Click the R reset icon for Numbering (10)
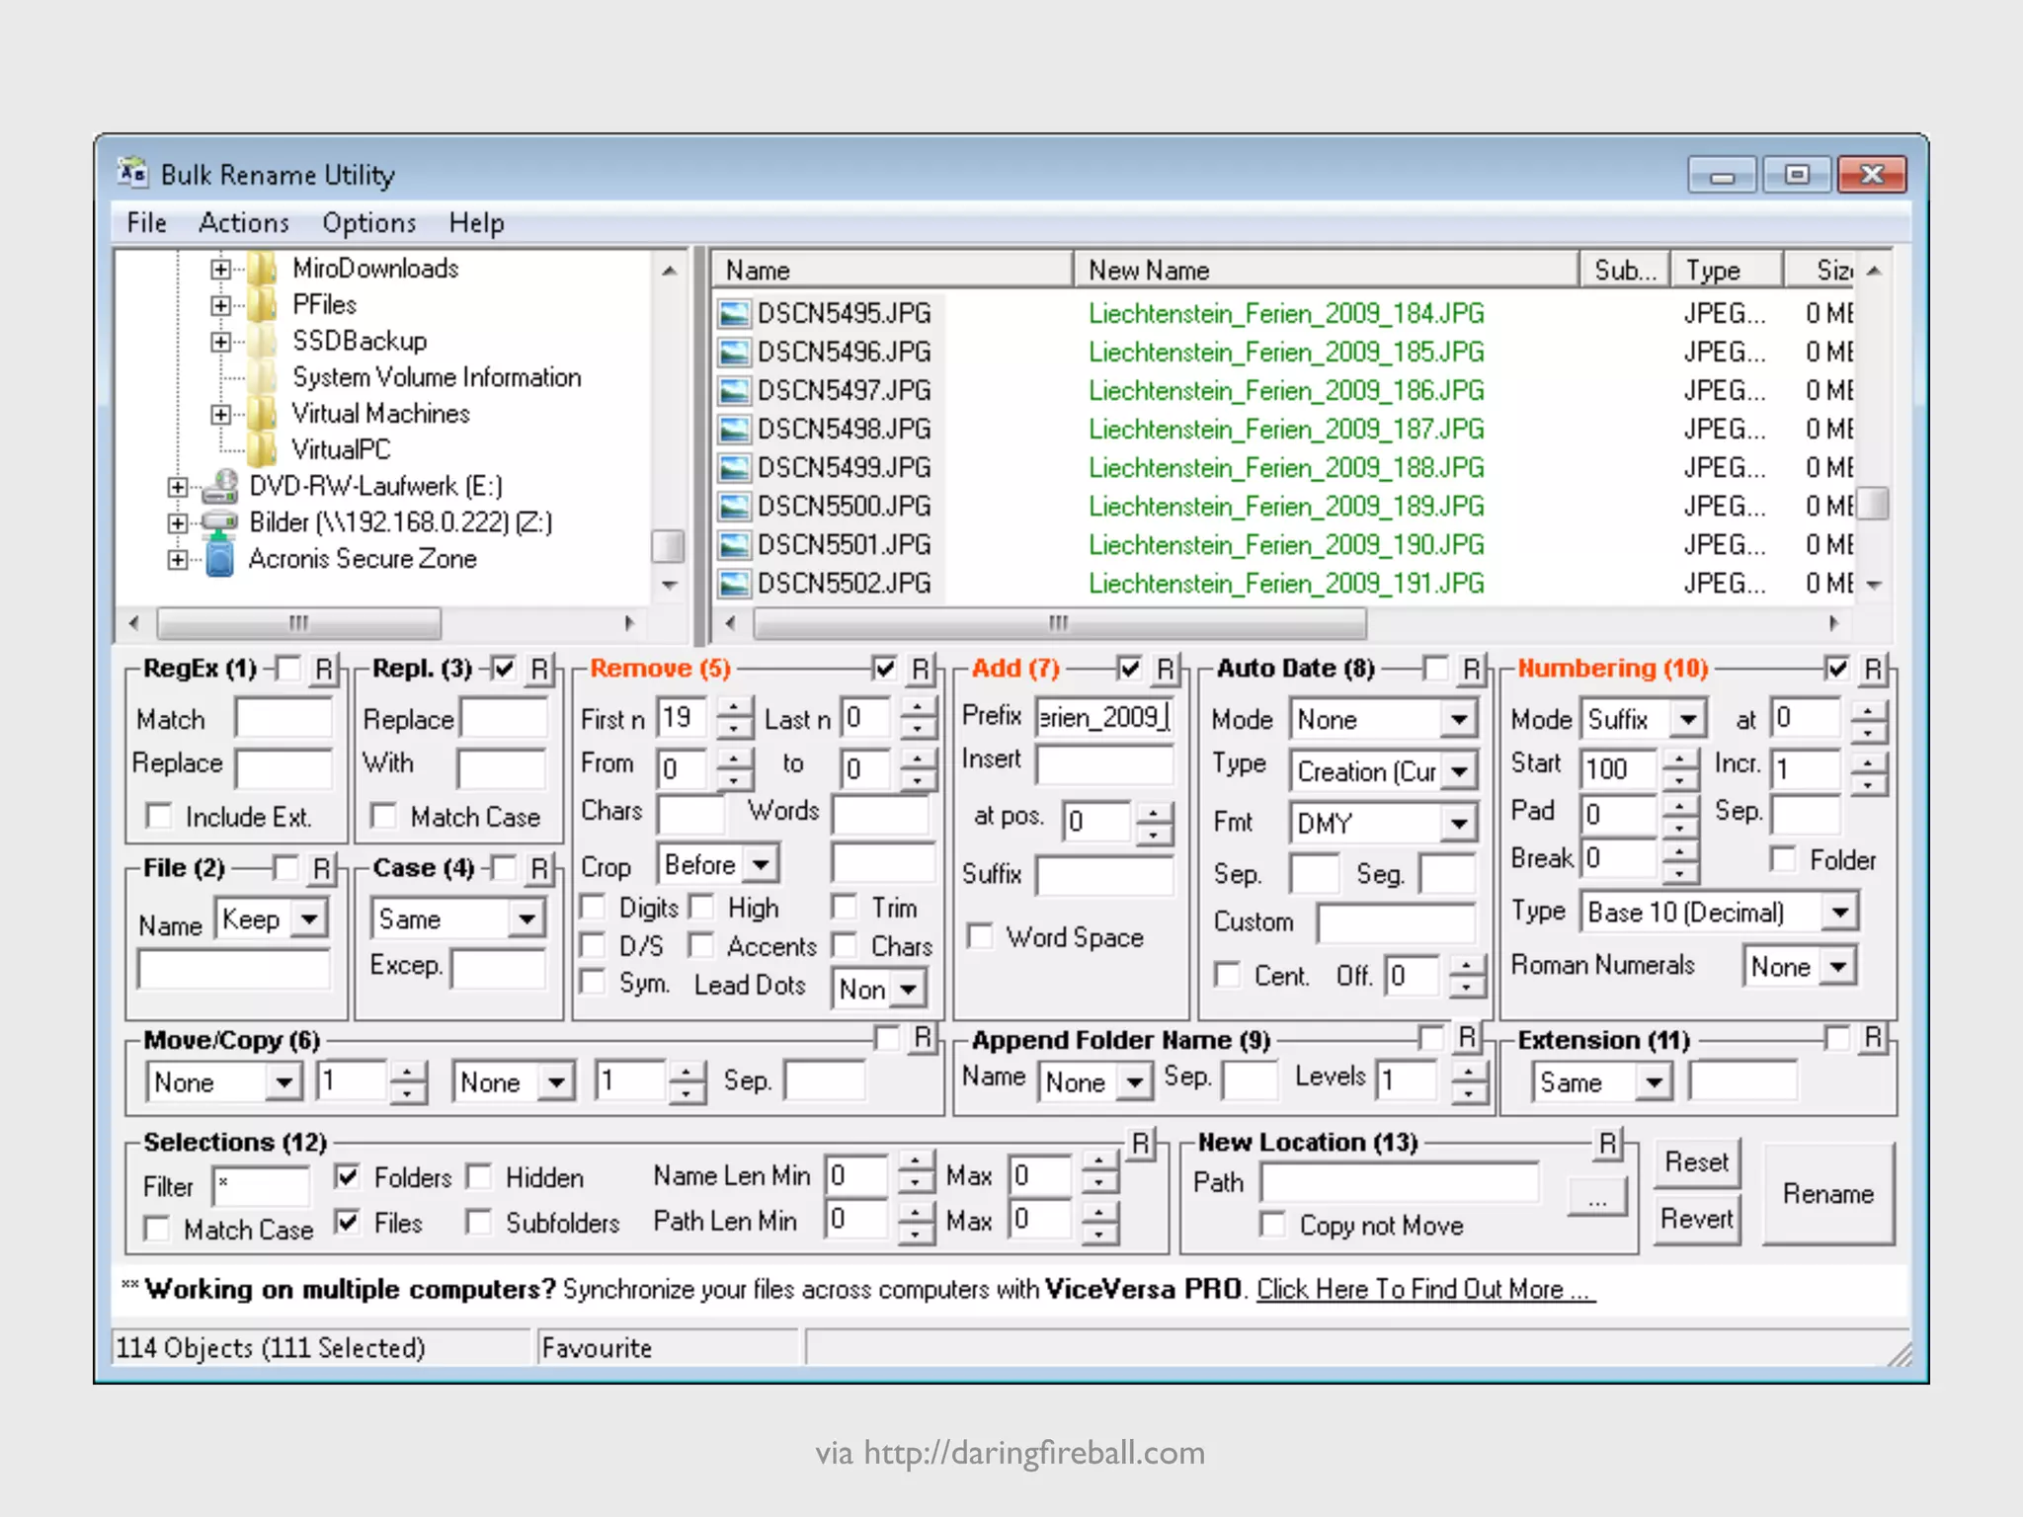Image resolution: width=2023 pixels, height=1517 pixels. [x=1873, y=670]
